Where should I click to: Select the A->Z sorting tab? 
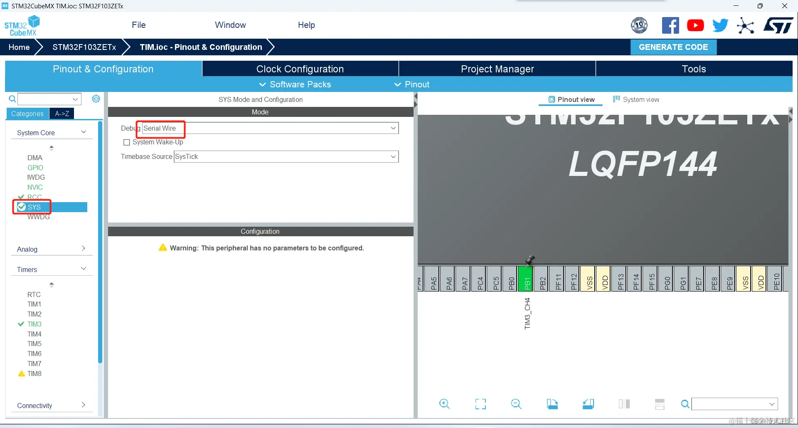coord(62,114)
